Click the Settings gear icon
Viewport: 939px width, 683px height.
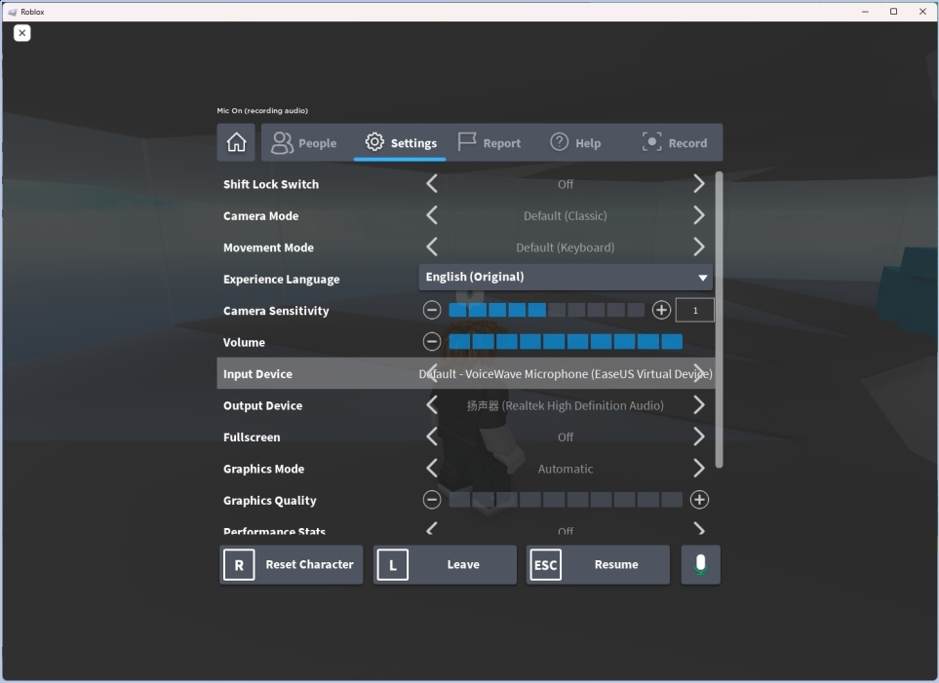click(373, 142)
